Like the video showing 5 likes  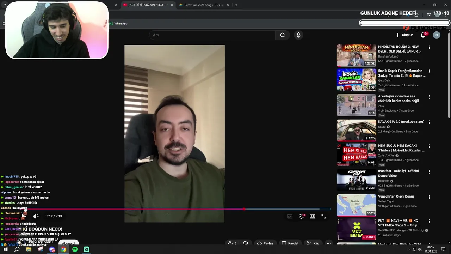coord(232,243)
